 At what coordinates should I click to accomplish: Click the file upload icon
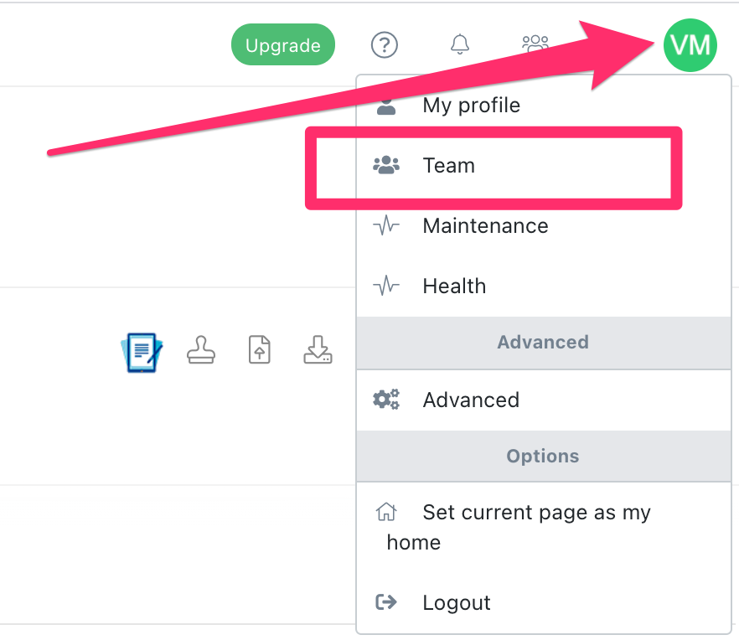pyautogui.click(x=260, y=350)
